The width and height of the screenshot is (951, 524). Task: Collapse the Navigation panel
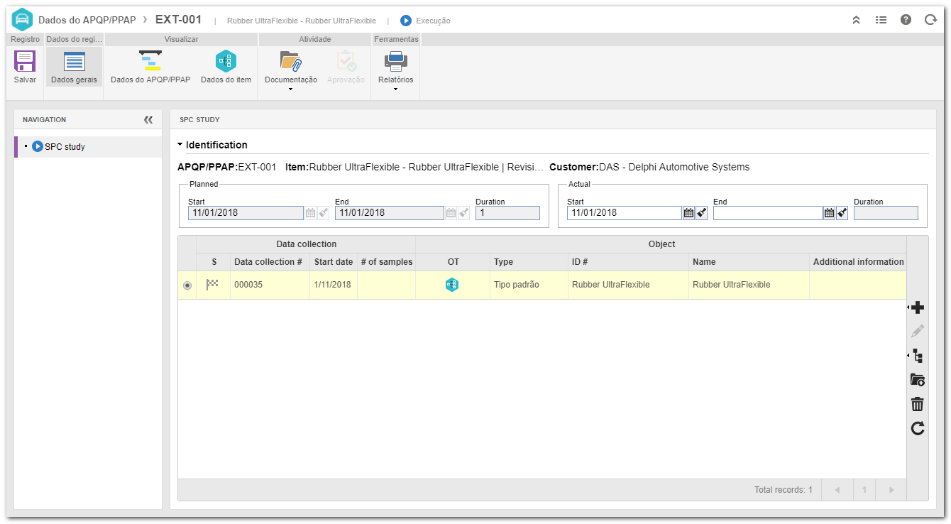(x=148, y=120)
